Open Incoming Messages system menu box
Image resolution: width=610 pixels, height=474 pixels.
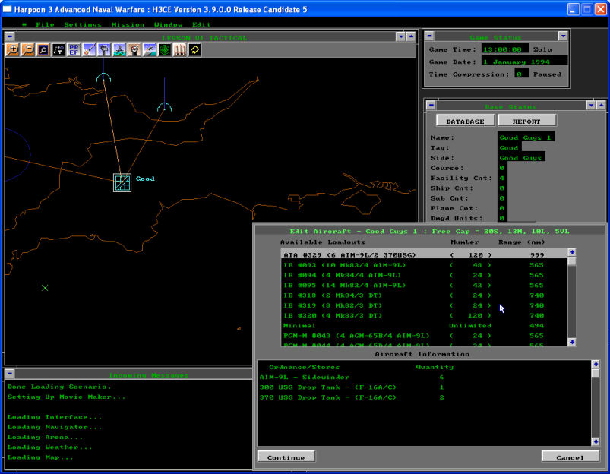(10, 374)
